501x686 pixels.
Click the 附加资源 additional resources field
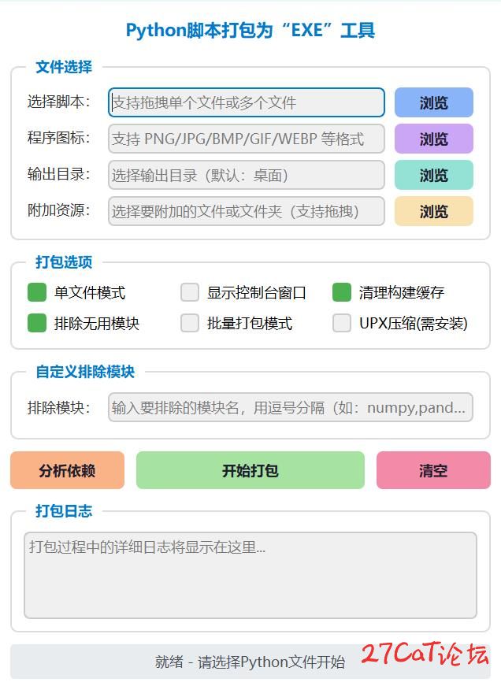coord(246,211)
